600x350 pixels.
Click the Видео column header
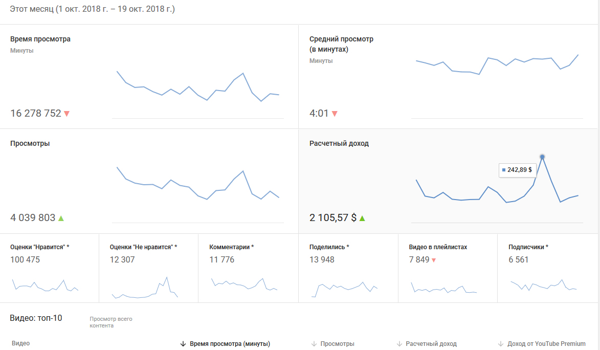point(20,343)
